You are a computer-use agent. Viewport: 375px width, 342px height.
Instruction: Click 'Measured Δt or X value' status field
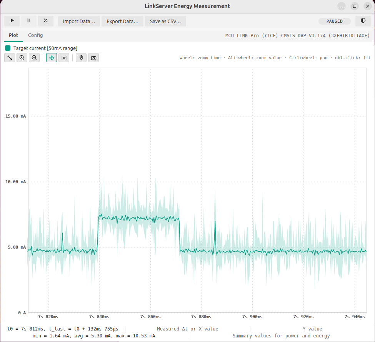tap(188, 329)
